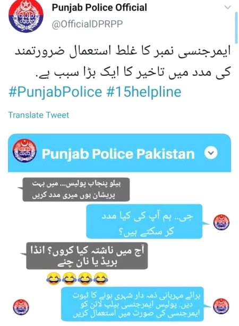Click police avatar beside first blue reply
Viewport: 239px width, 326px height.
pyautogui.click(x=221, y=222)
